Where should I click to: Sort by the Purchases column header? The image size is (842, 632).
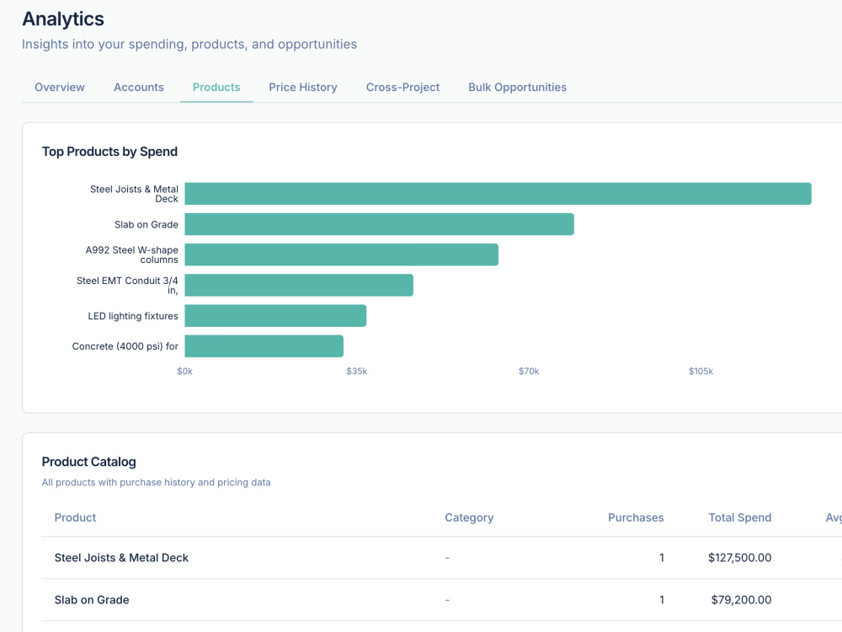636,517
